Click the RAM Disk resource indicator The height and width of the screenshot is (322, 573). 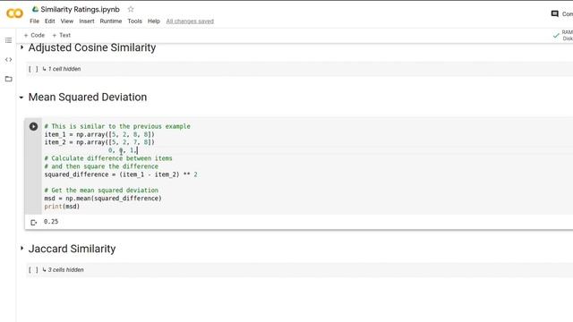click(x=567, y=36)
